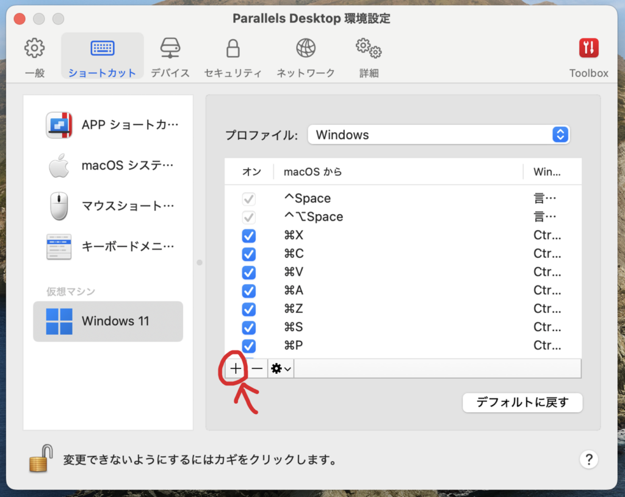Sort by the macOS から column header
625x497 pixels.
313,172
